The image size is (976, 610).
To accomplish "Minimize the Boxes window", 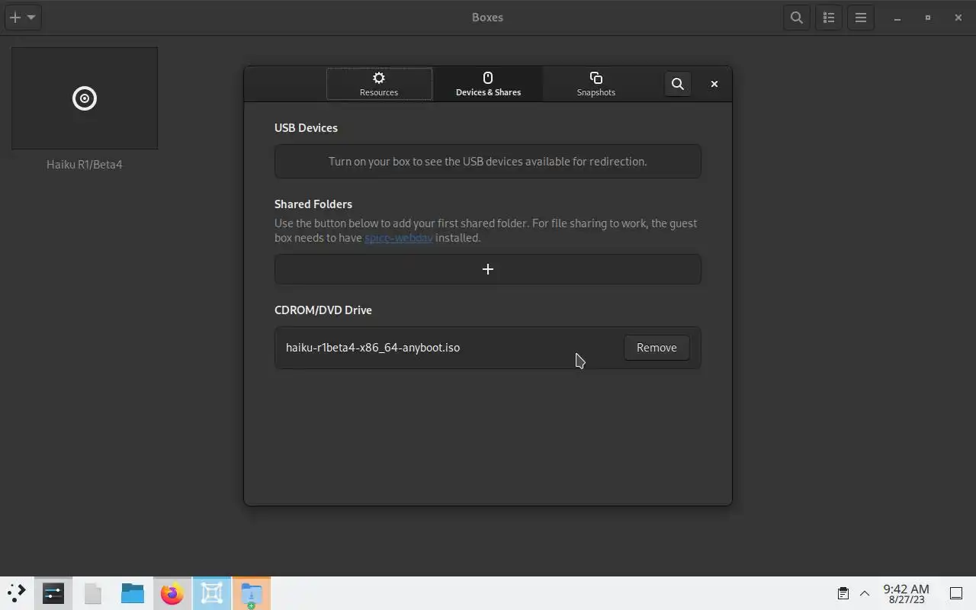I will (897, 18).
